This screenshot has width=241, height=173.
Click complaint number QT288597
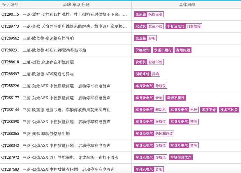(10, 74)
